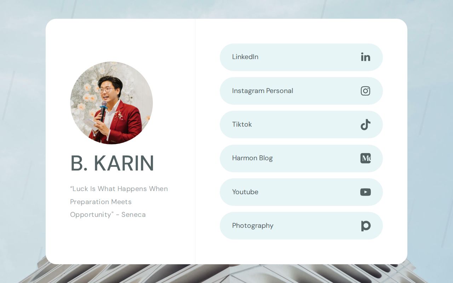
Task: Open the LinkedIn profile link
Action: coord(245,57)
